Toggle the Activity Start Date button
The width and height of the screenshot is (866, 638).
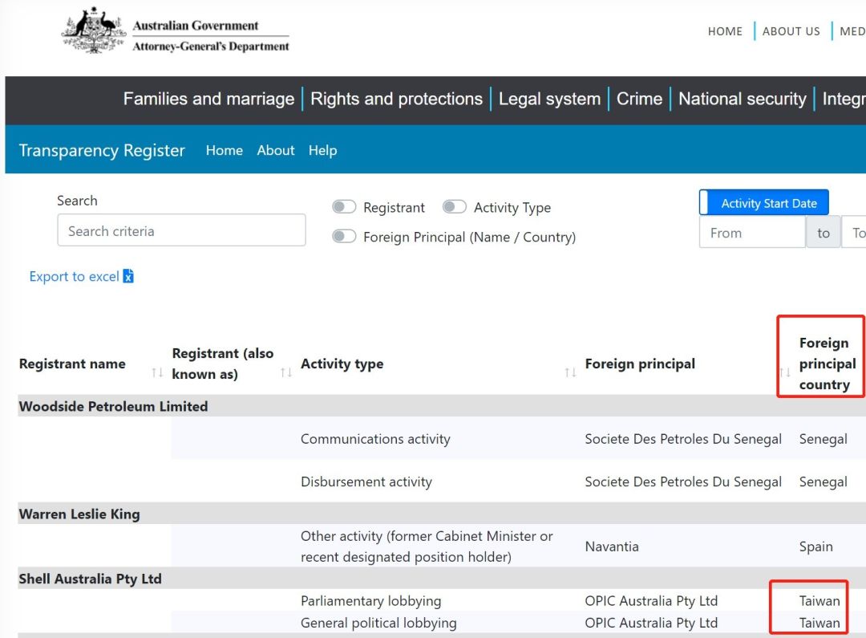[764, 203]
